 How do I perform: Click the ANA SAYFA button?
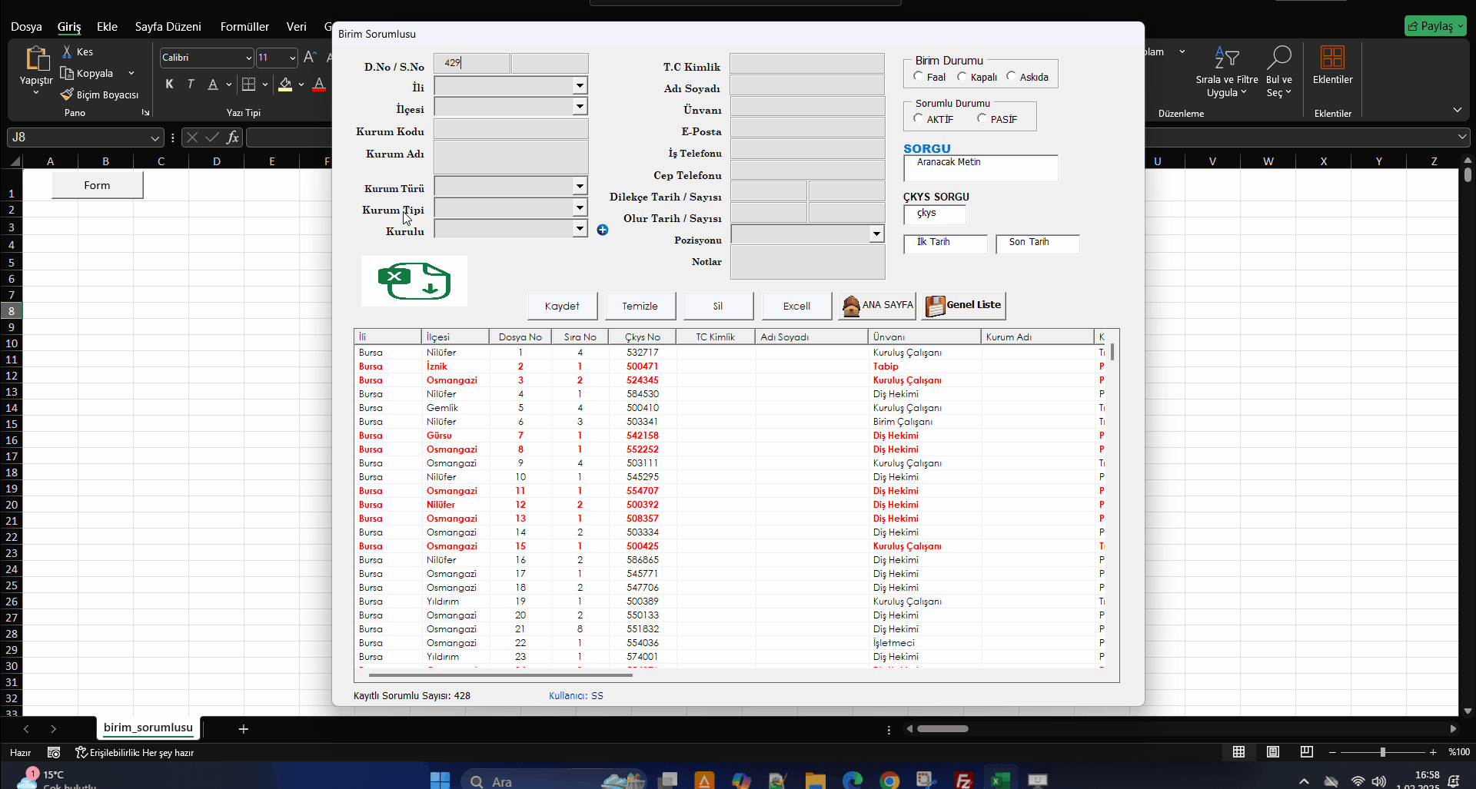pyautogui.click(x=877, y=306)
